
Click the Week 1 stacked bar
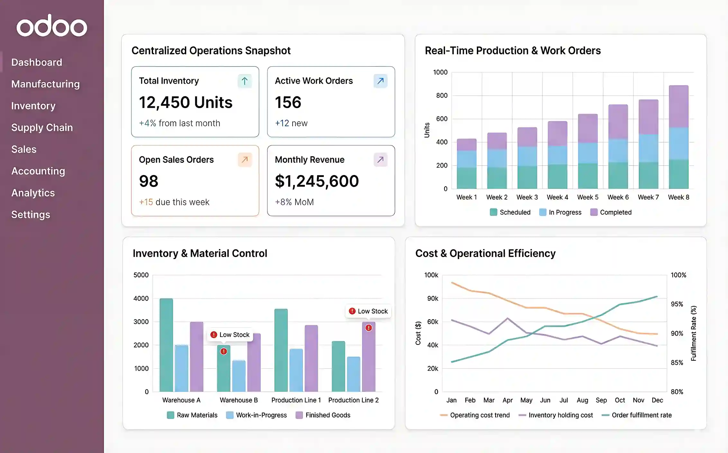(467, 164)
